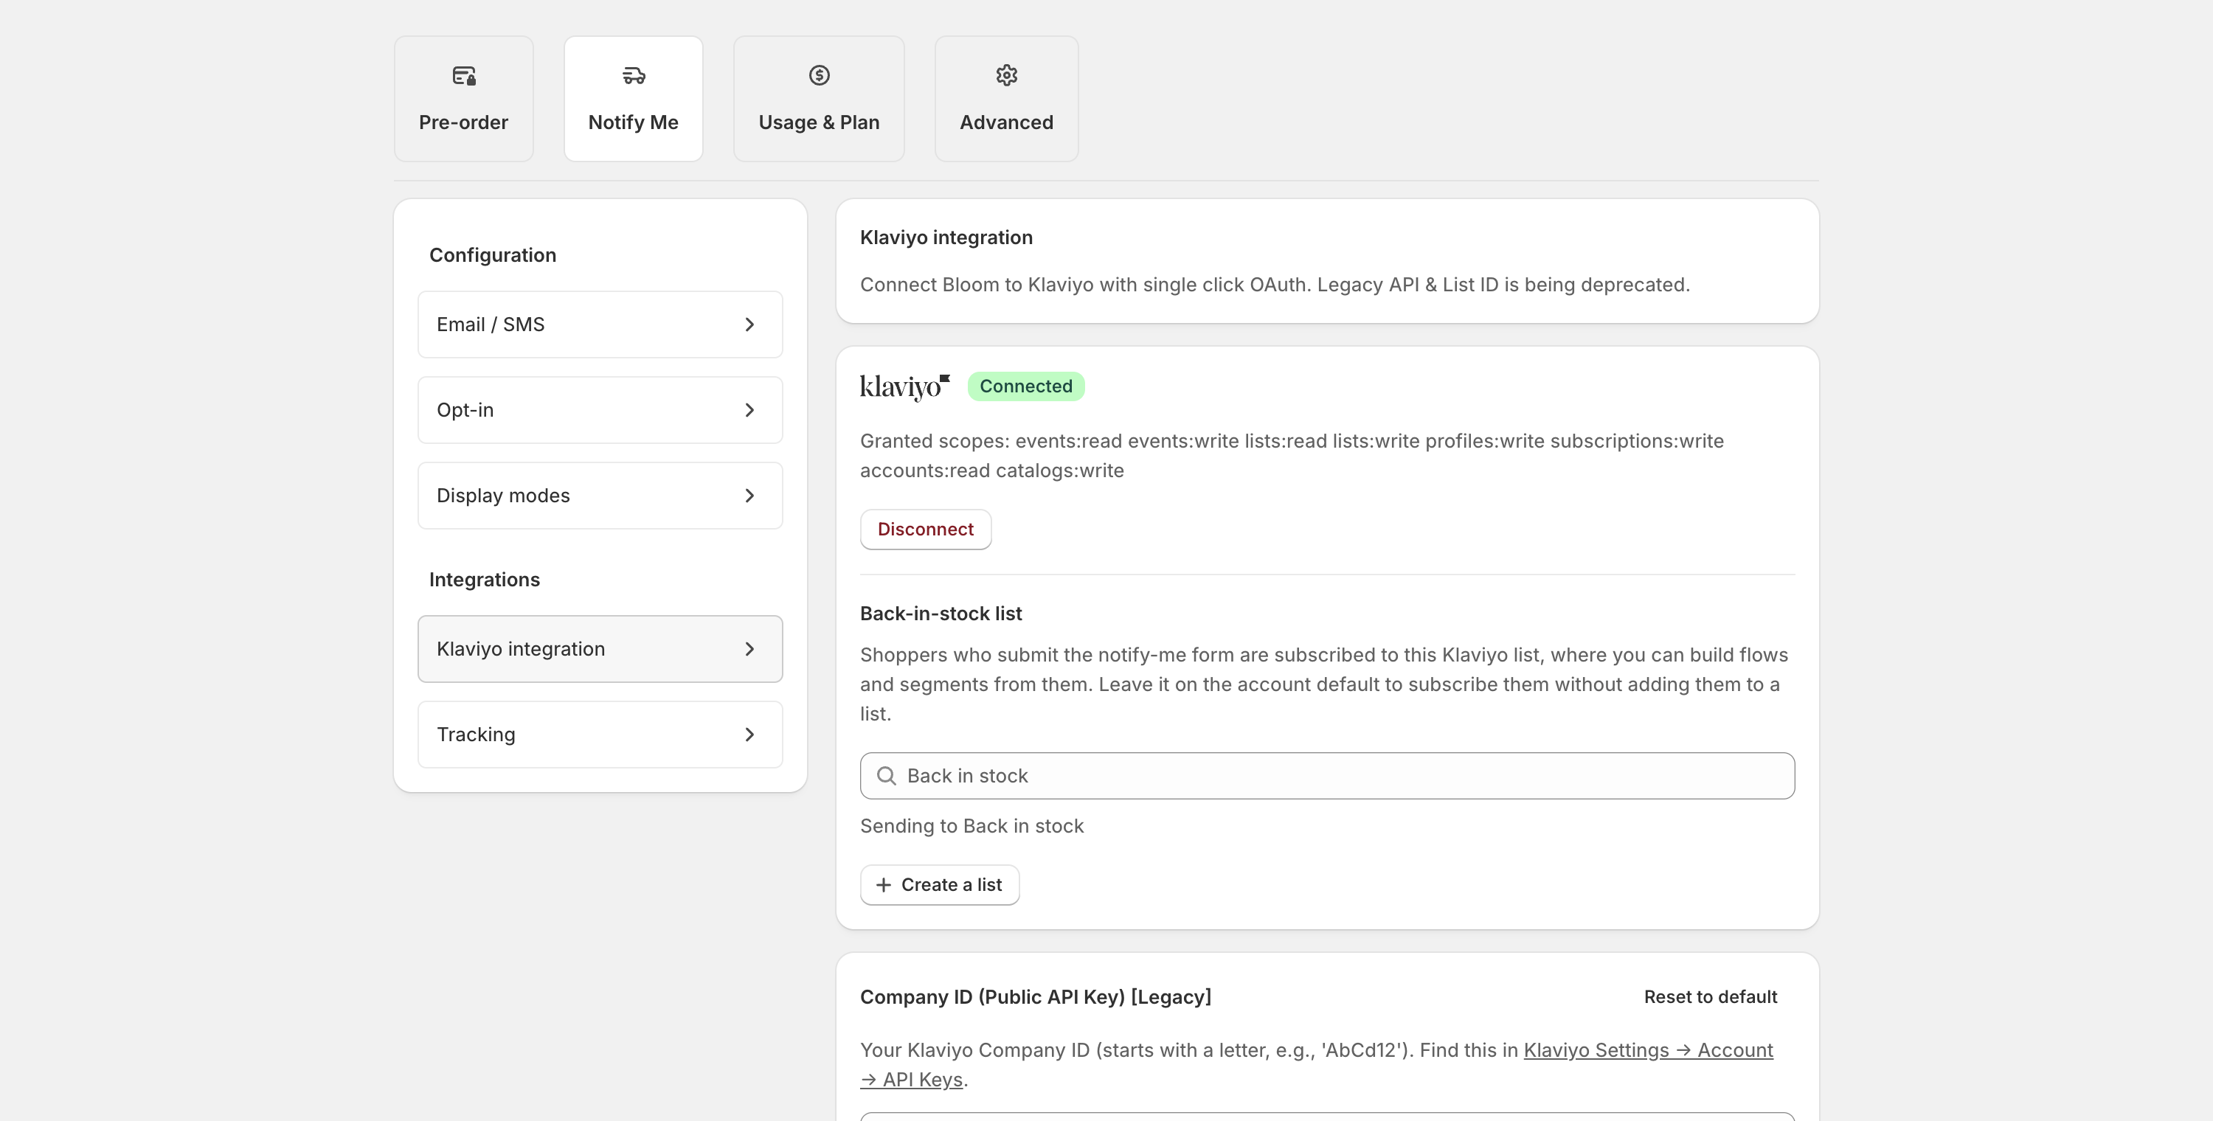Click the Back in stock list search field

[1327, 776]
